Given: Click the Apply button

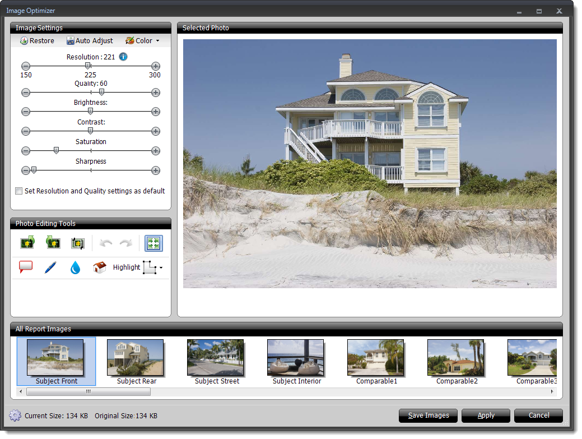Looking at the screenshot, I should click(486, 415).
